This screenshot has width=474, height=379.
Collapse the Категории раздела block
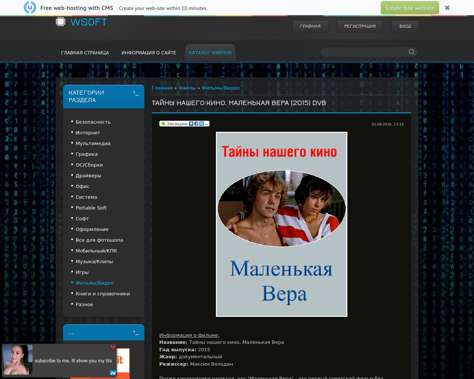point(136,93)
